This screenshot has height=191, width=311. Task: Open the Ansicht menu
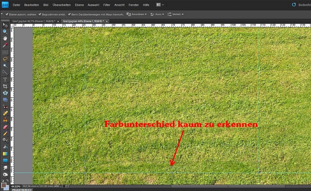tap(119, 5)
